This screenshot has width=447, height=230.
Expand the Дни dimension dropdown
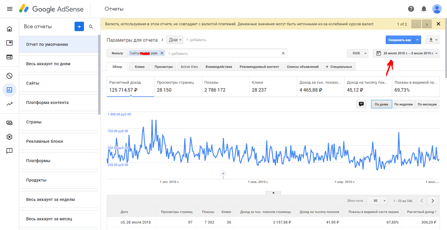point(175,40)
